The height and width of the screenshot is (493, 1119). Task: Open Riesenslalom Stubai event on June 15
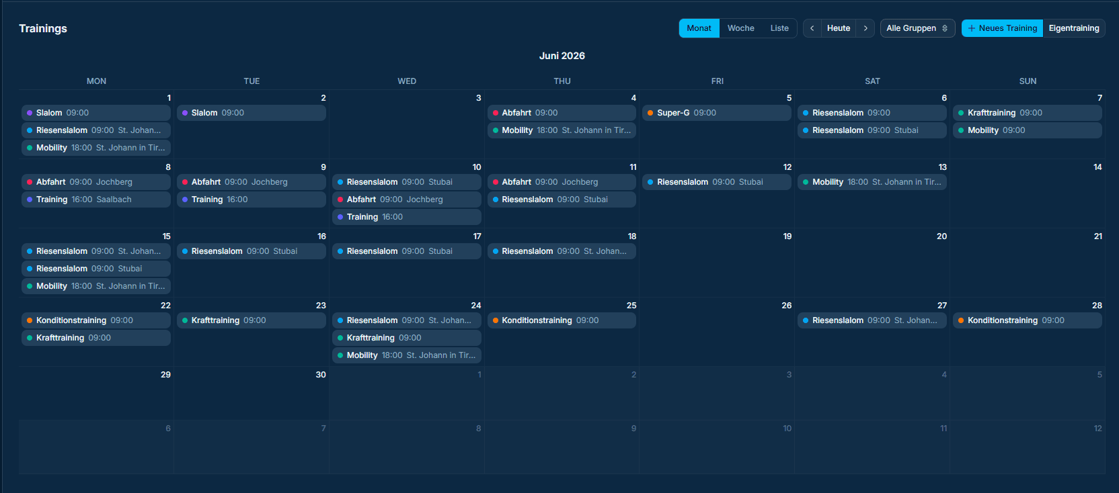96,269
